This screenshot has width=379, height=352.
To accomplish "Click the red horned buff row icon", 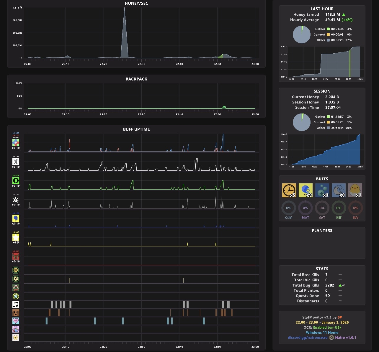I will [x=16, y=256].
